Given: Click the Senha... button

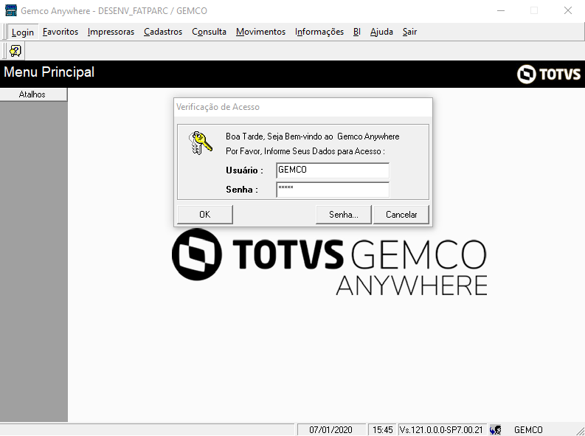Looking at the screenshot, I should (x=344, y=215).
